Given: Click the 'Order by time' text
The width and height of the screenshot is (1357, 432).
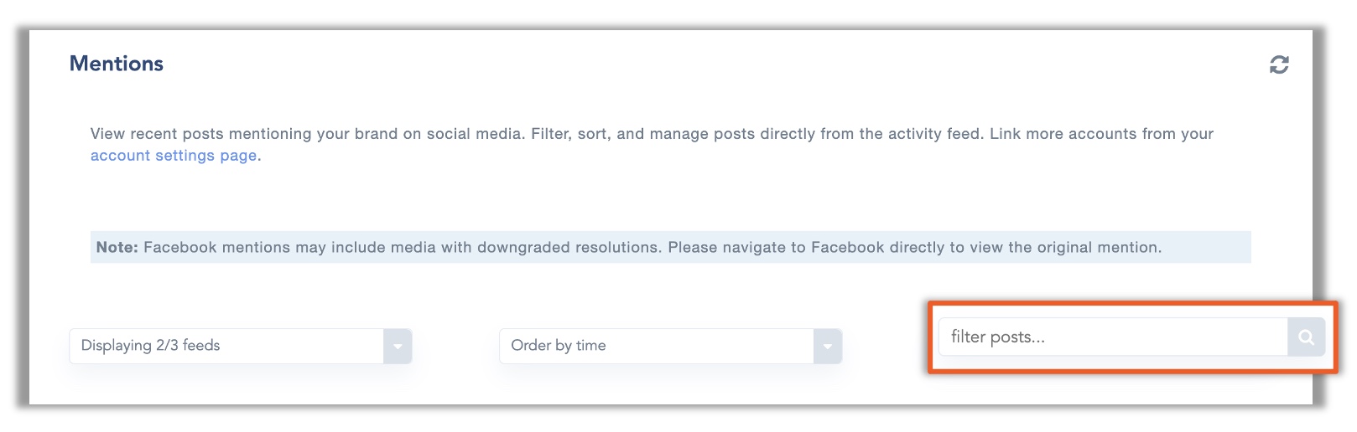Looking at the screenshot, I should tap(559, 346).
